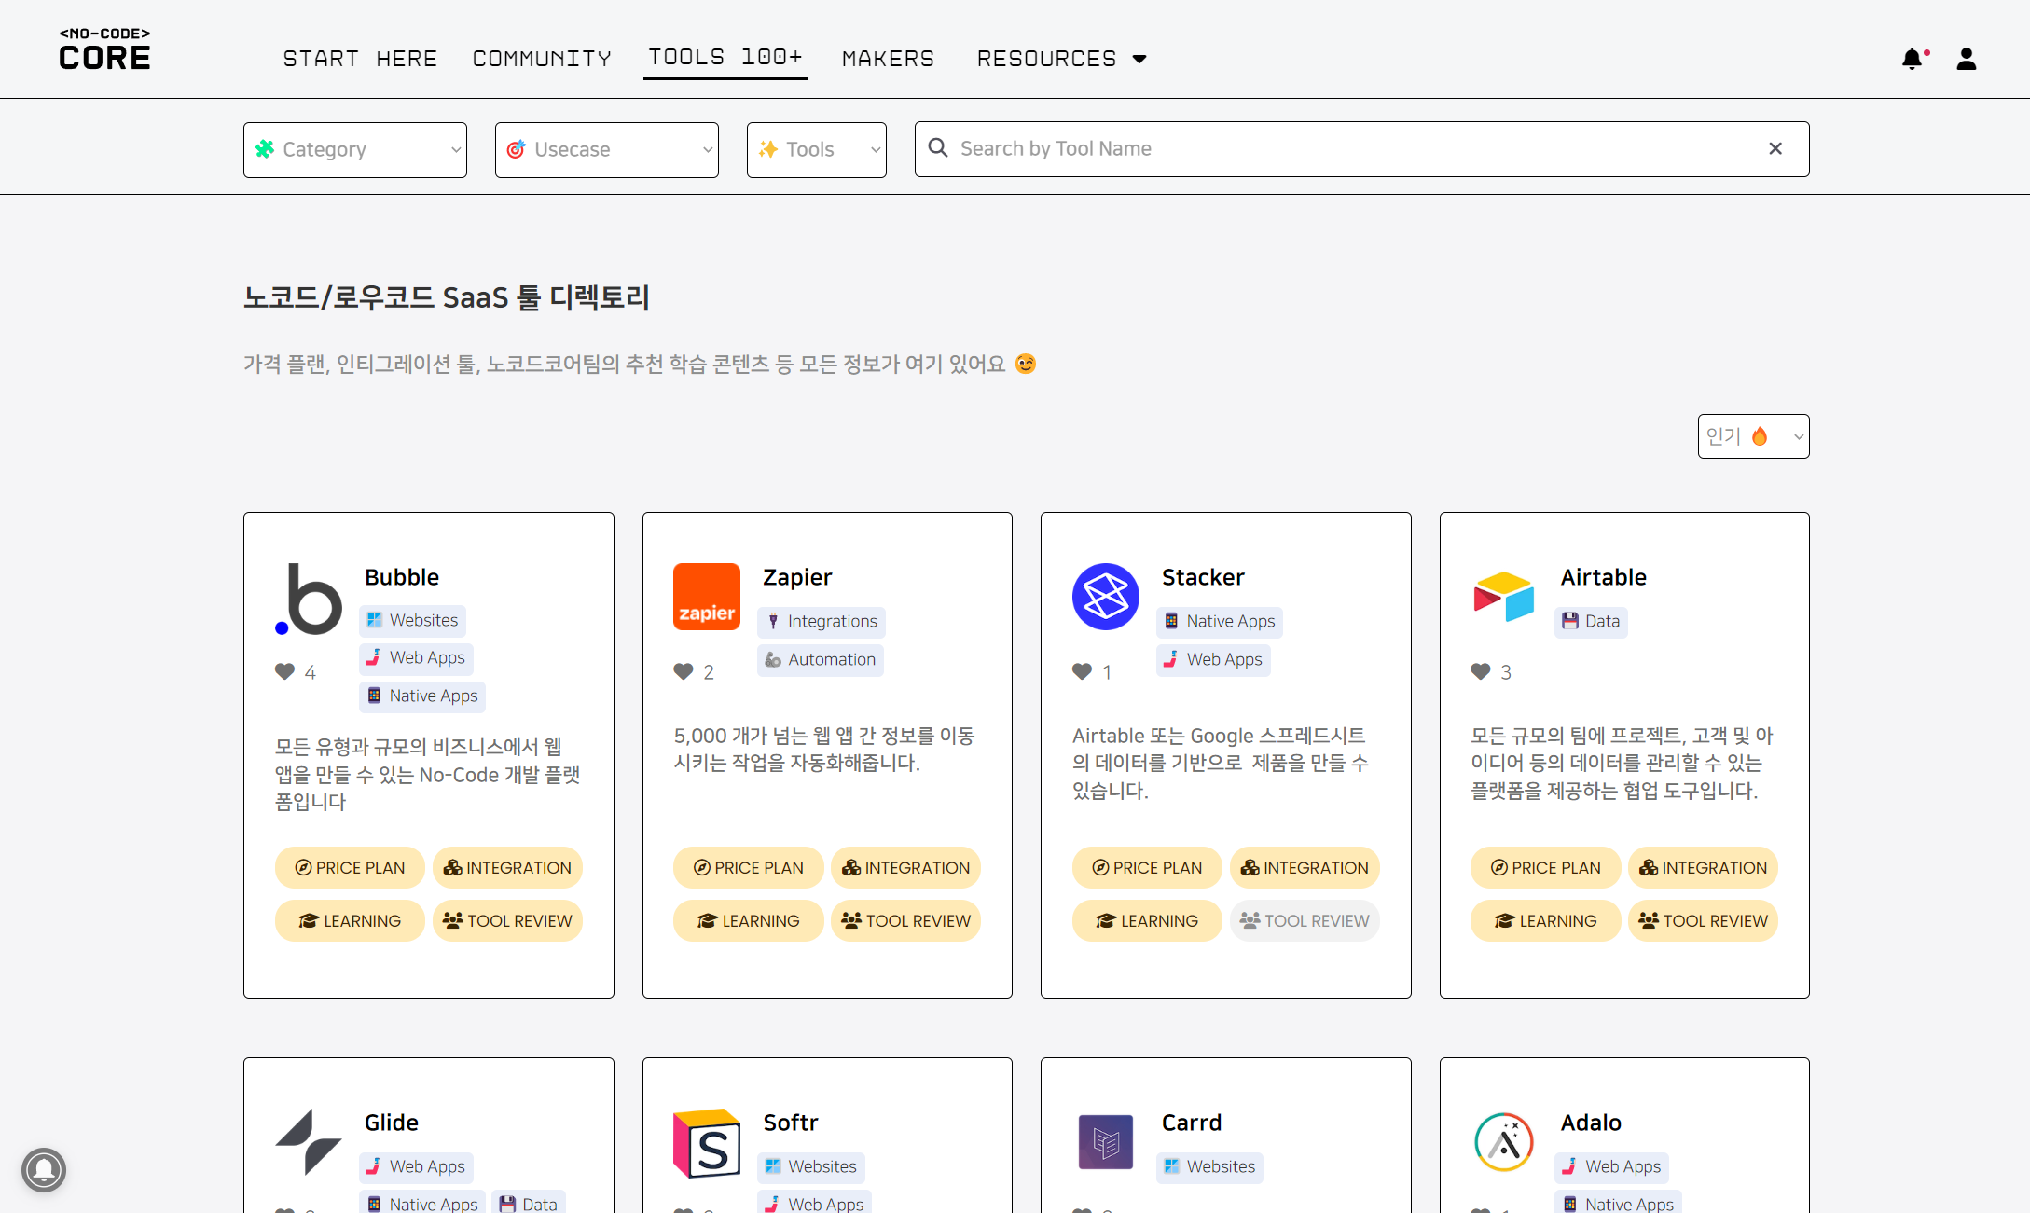2030x1213 pixels.
Task: Click the Zapier logo
Action: (706, 597)
